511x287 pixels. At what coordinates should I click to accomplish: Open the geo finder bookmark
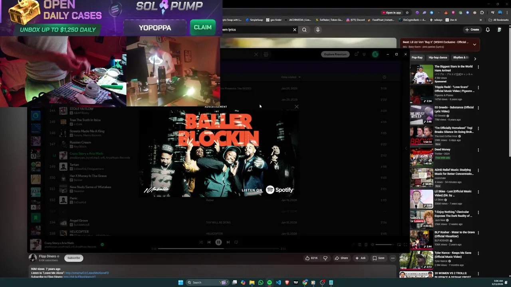click(x=274, y=20)
